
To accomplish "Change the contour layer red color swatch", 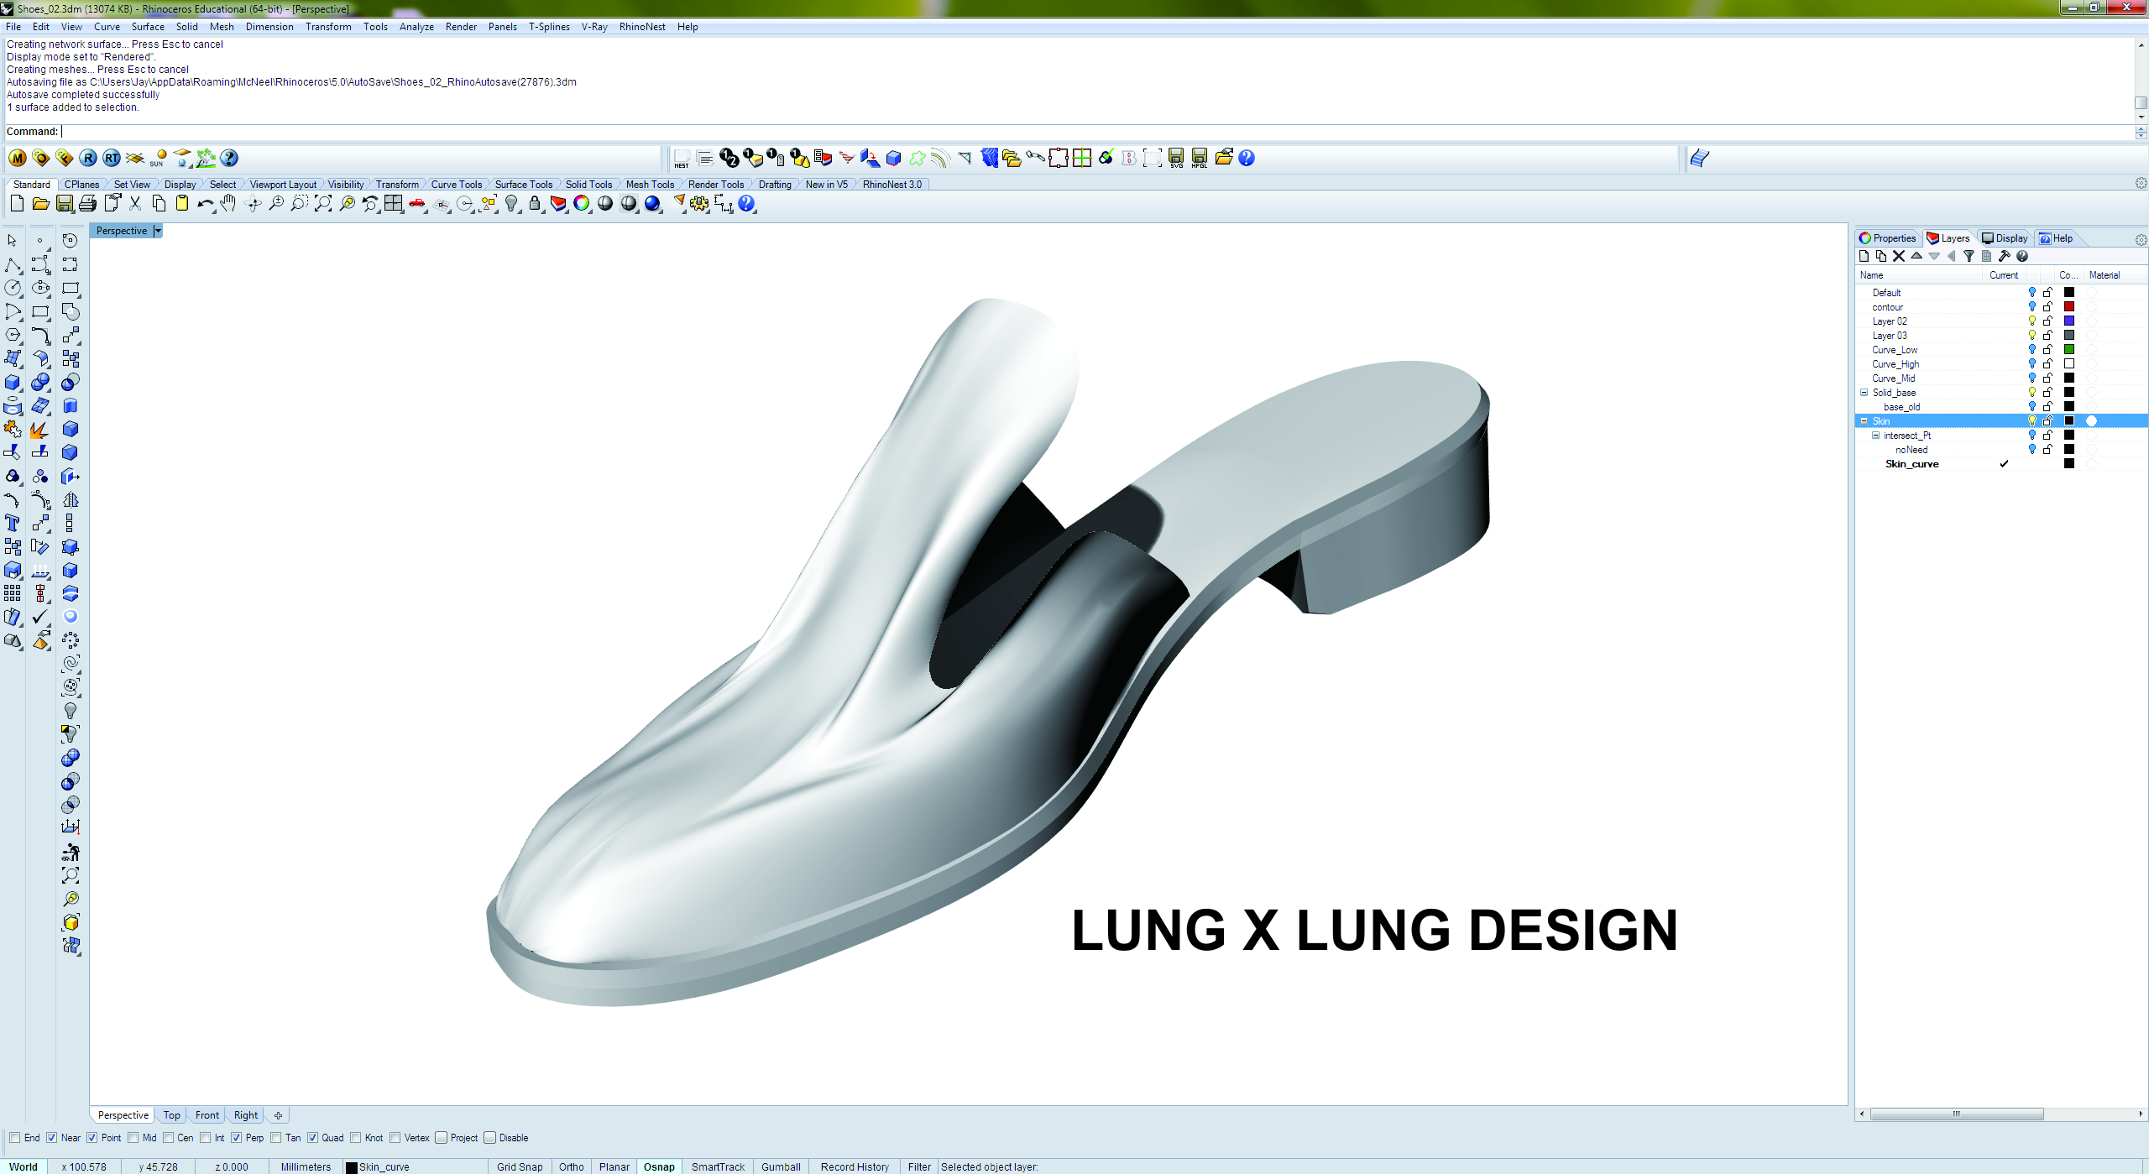I will 2069,307.
